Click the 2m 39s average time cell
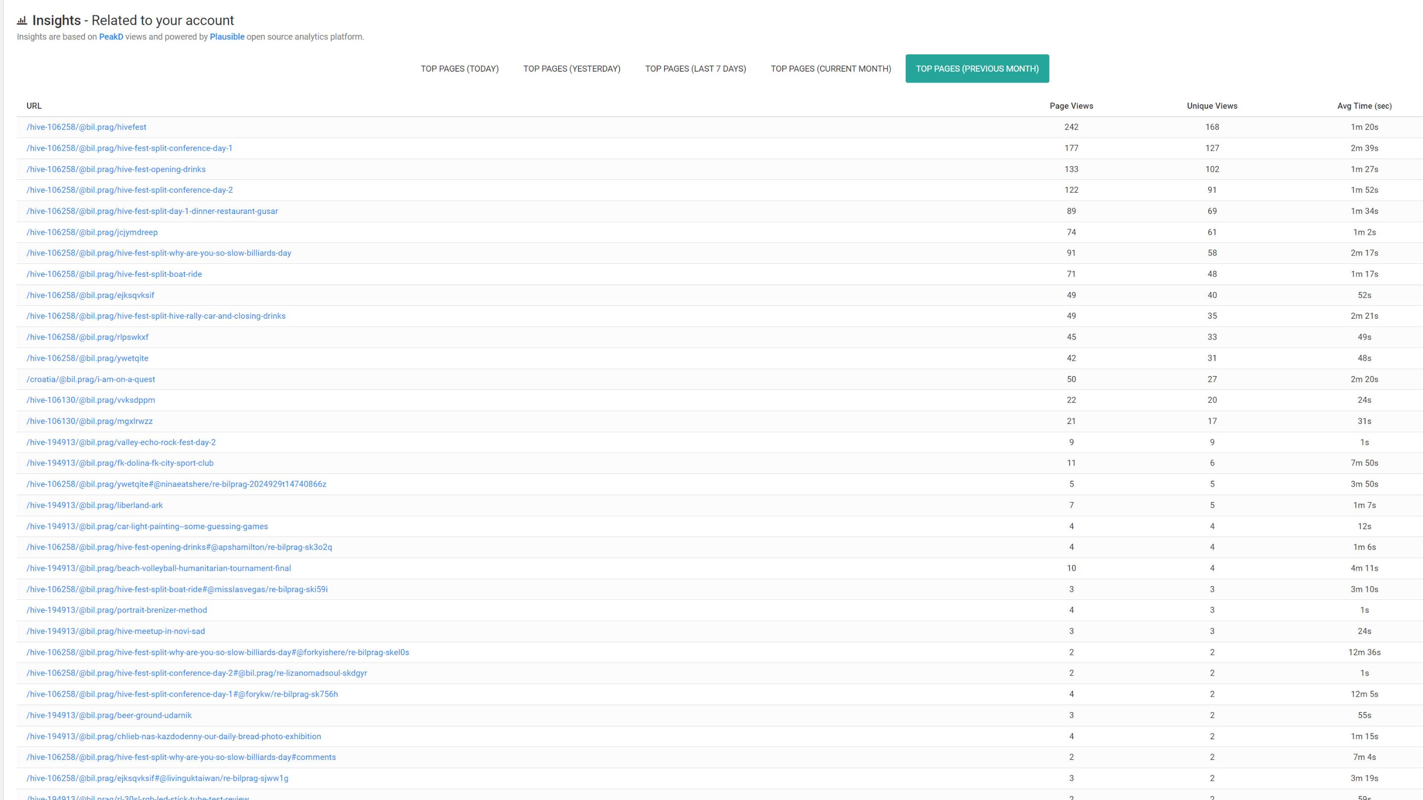The image size is (1423, 800). [x=1364, y=148]
